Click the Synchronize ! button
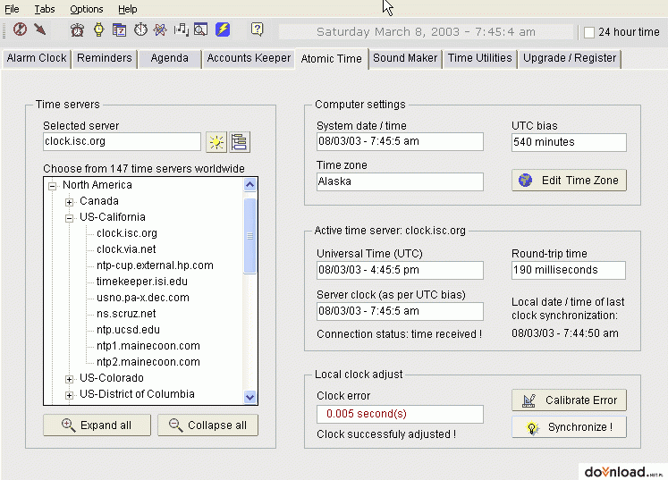Screen dimensions: 668x480 (x=569, y=427)
